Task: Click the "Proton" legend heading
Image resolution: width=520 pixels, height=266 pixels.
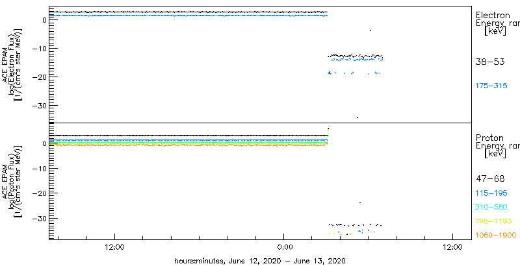Action: click(490, 138)
